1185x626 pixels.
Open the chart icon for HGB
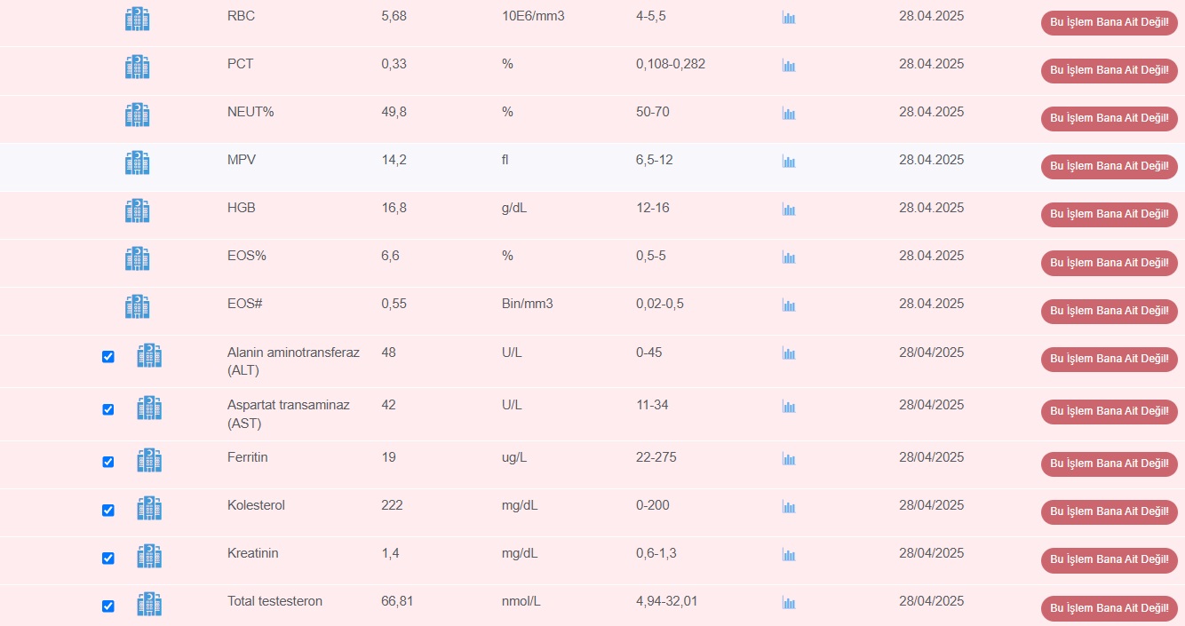(x=789, y=210)
